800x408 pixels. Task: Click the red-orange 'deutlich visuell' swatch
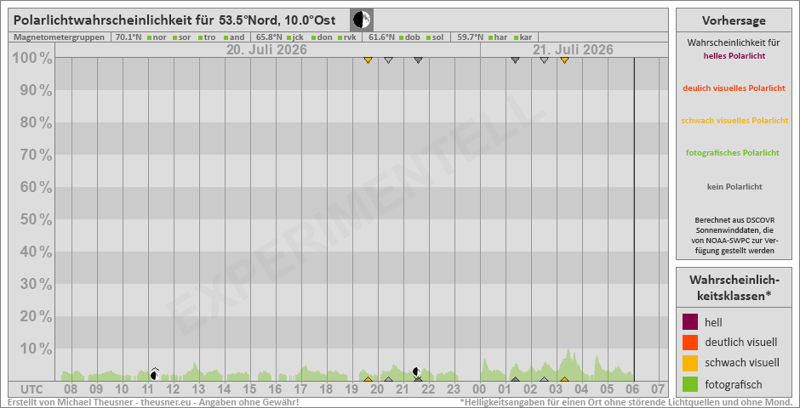[690, 343]
